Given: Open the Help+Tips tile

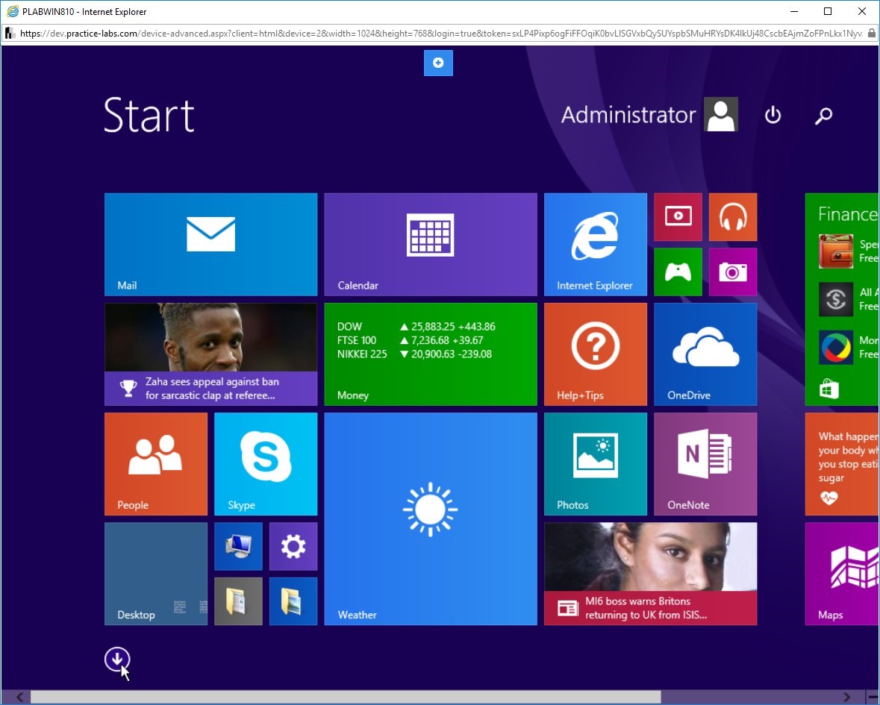Looking at the screenshot, I should pos(596,354).
